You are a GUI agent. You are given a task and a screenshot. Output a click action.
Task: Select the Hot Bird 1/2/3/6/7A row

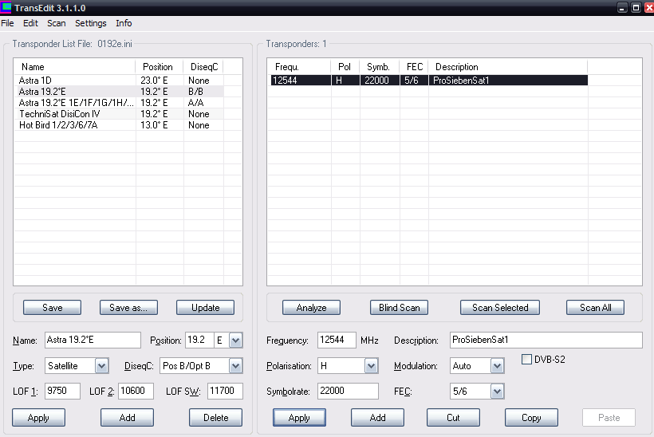click(121, 125)
